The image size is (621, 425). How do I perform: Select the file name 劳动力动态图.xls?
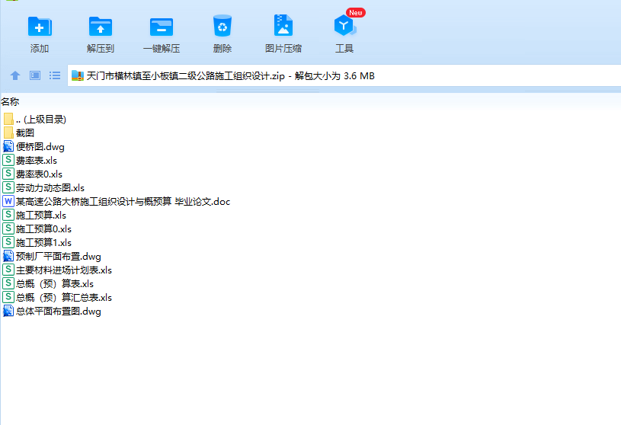click(x=50, y=187)
